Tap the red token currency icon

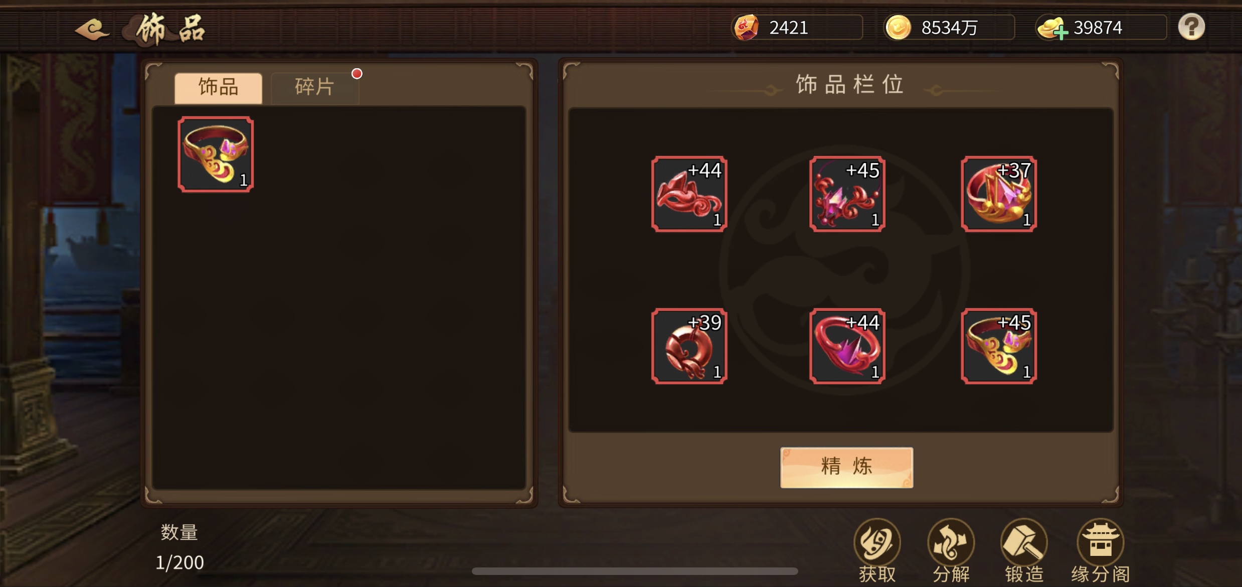tap(746, 27)
